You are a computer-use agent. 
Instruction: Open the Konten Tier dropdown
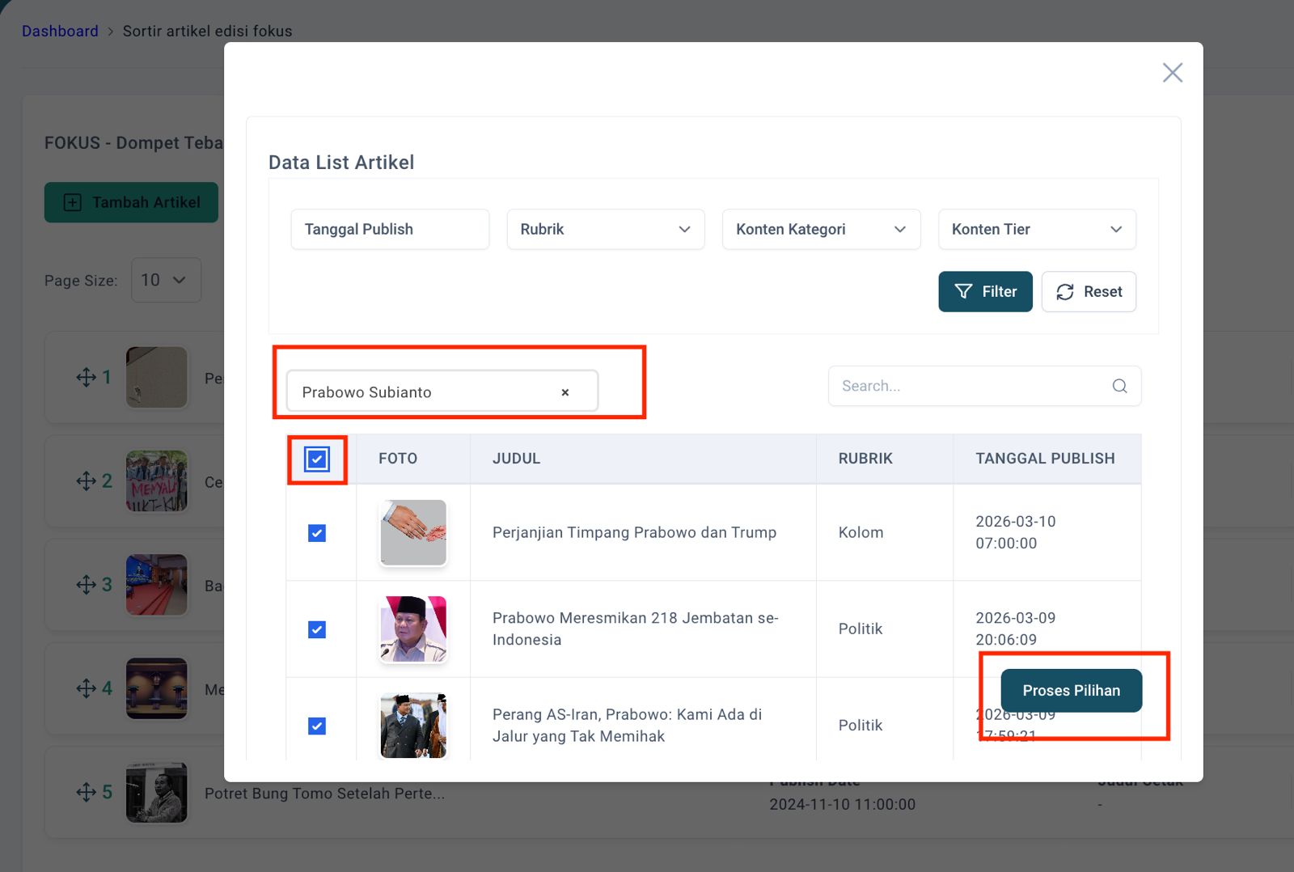[1036, 229]
